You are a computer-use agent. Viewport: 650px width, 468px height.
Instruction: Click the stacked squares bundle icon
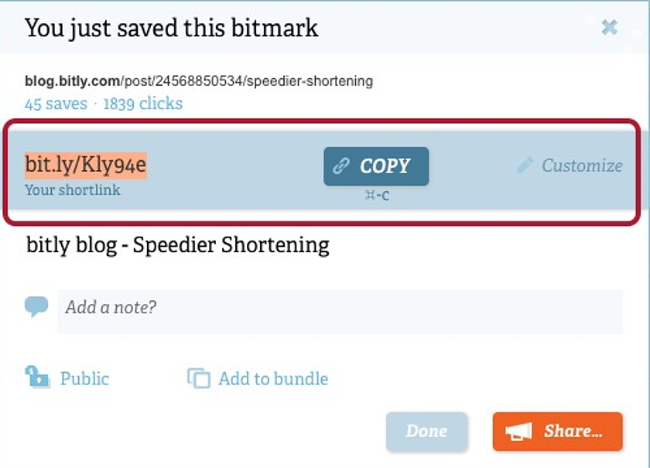pos(199,378)
